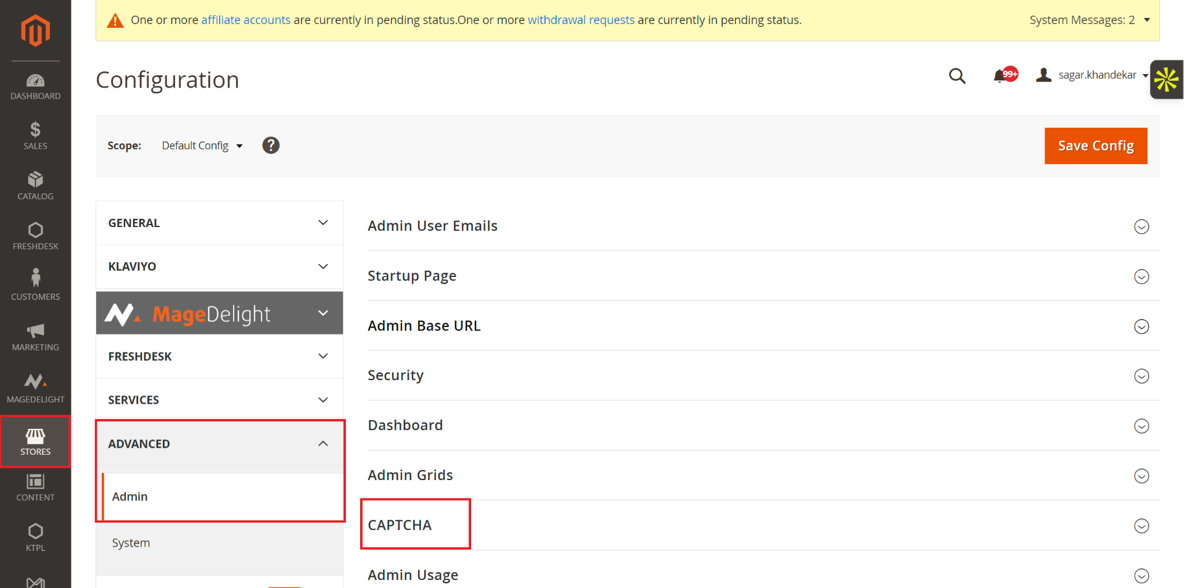Expand the Dashboard settings section
The image size is (1184, 588).
763,426
